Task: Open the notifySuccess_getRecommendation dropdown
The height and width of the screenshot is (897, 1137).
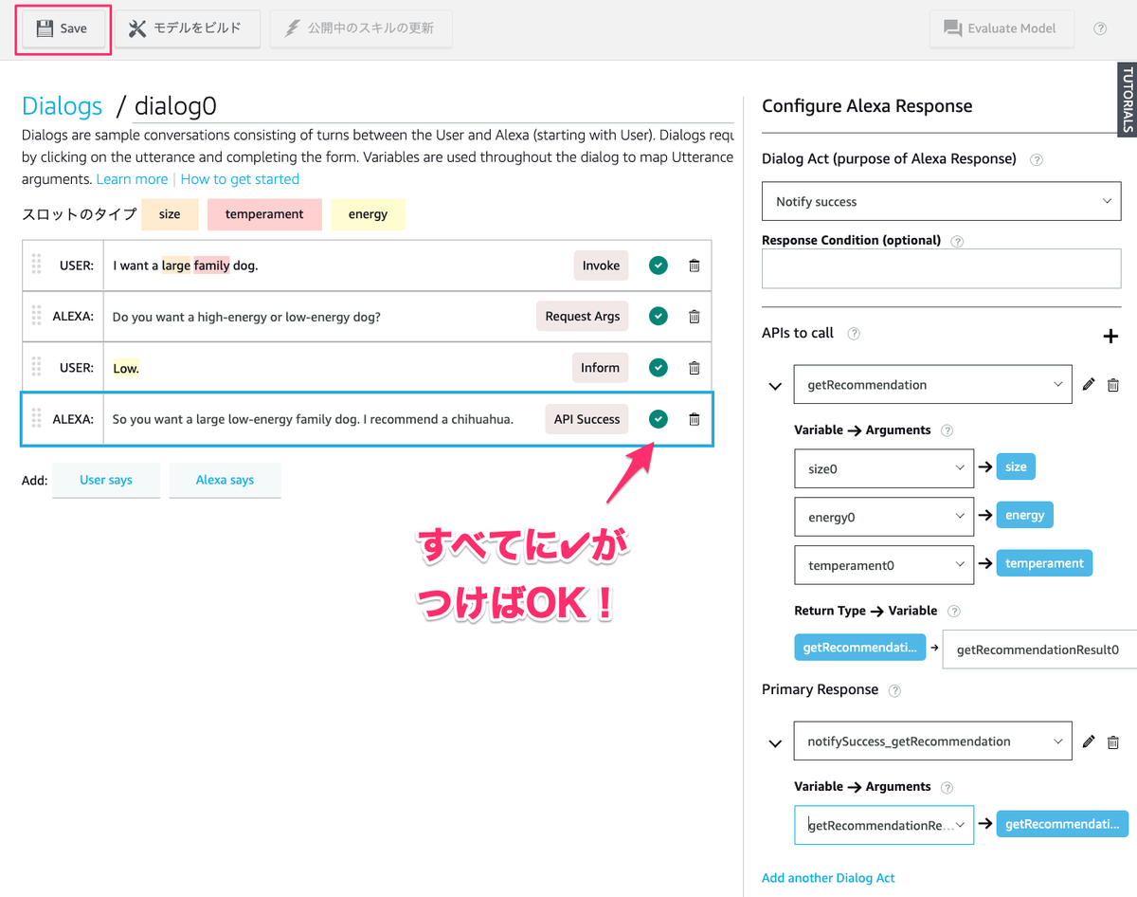Action: click(x=932, y=741)
